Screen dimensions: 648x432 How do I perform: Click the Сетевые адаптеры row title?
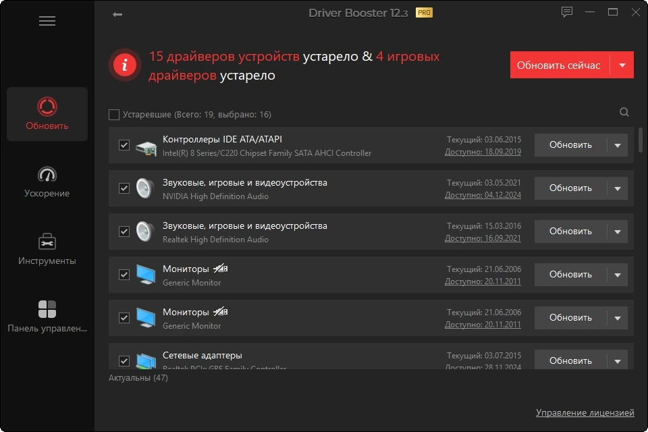202,356
